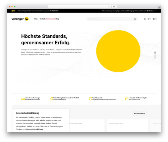Select the first active carousel dot
The width and height of the screenshot is (168, 142).
click(x=155, y=53)
